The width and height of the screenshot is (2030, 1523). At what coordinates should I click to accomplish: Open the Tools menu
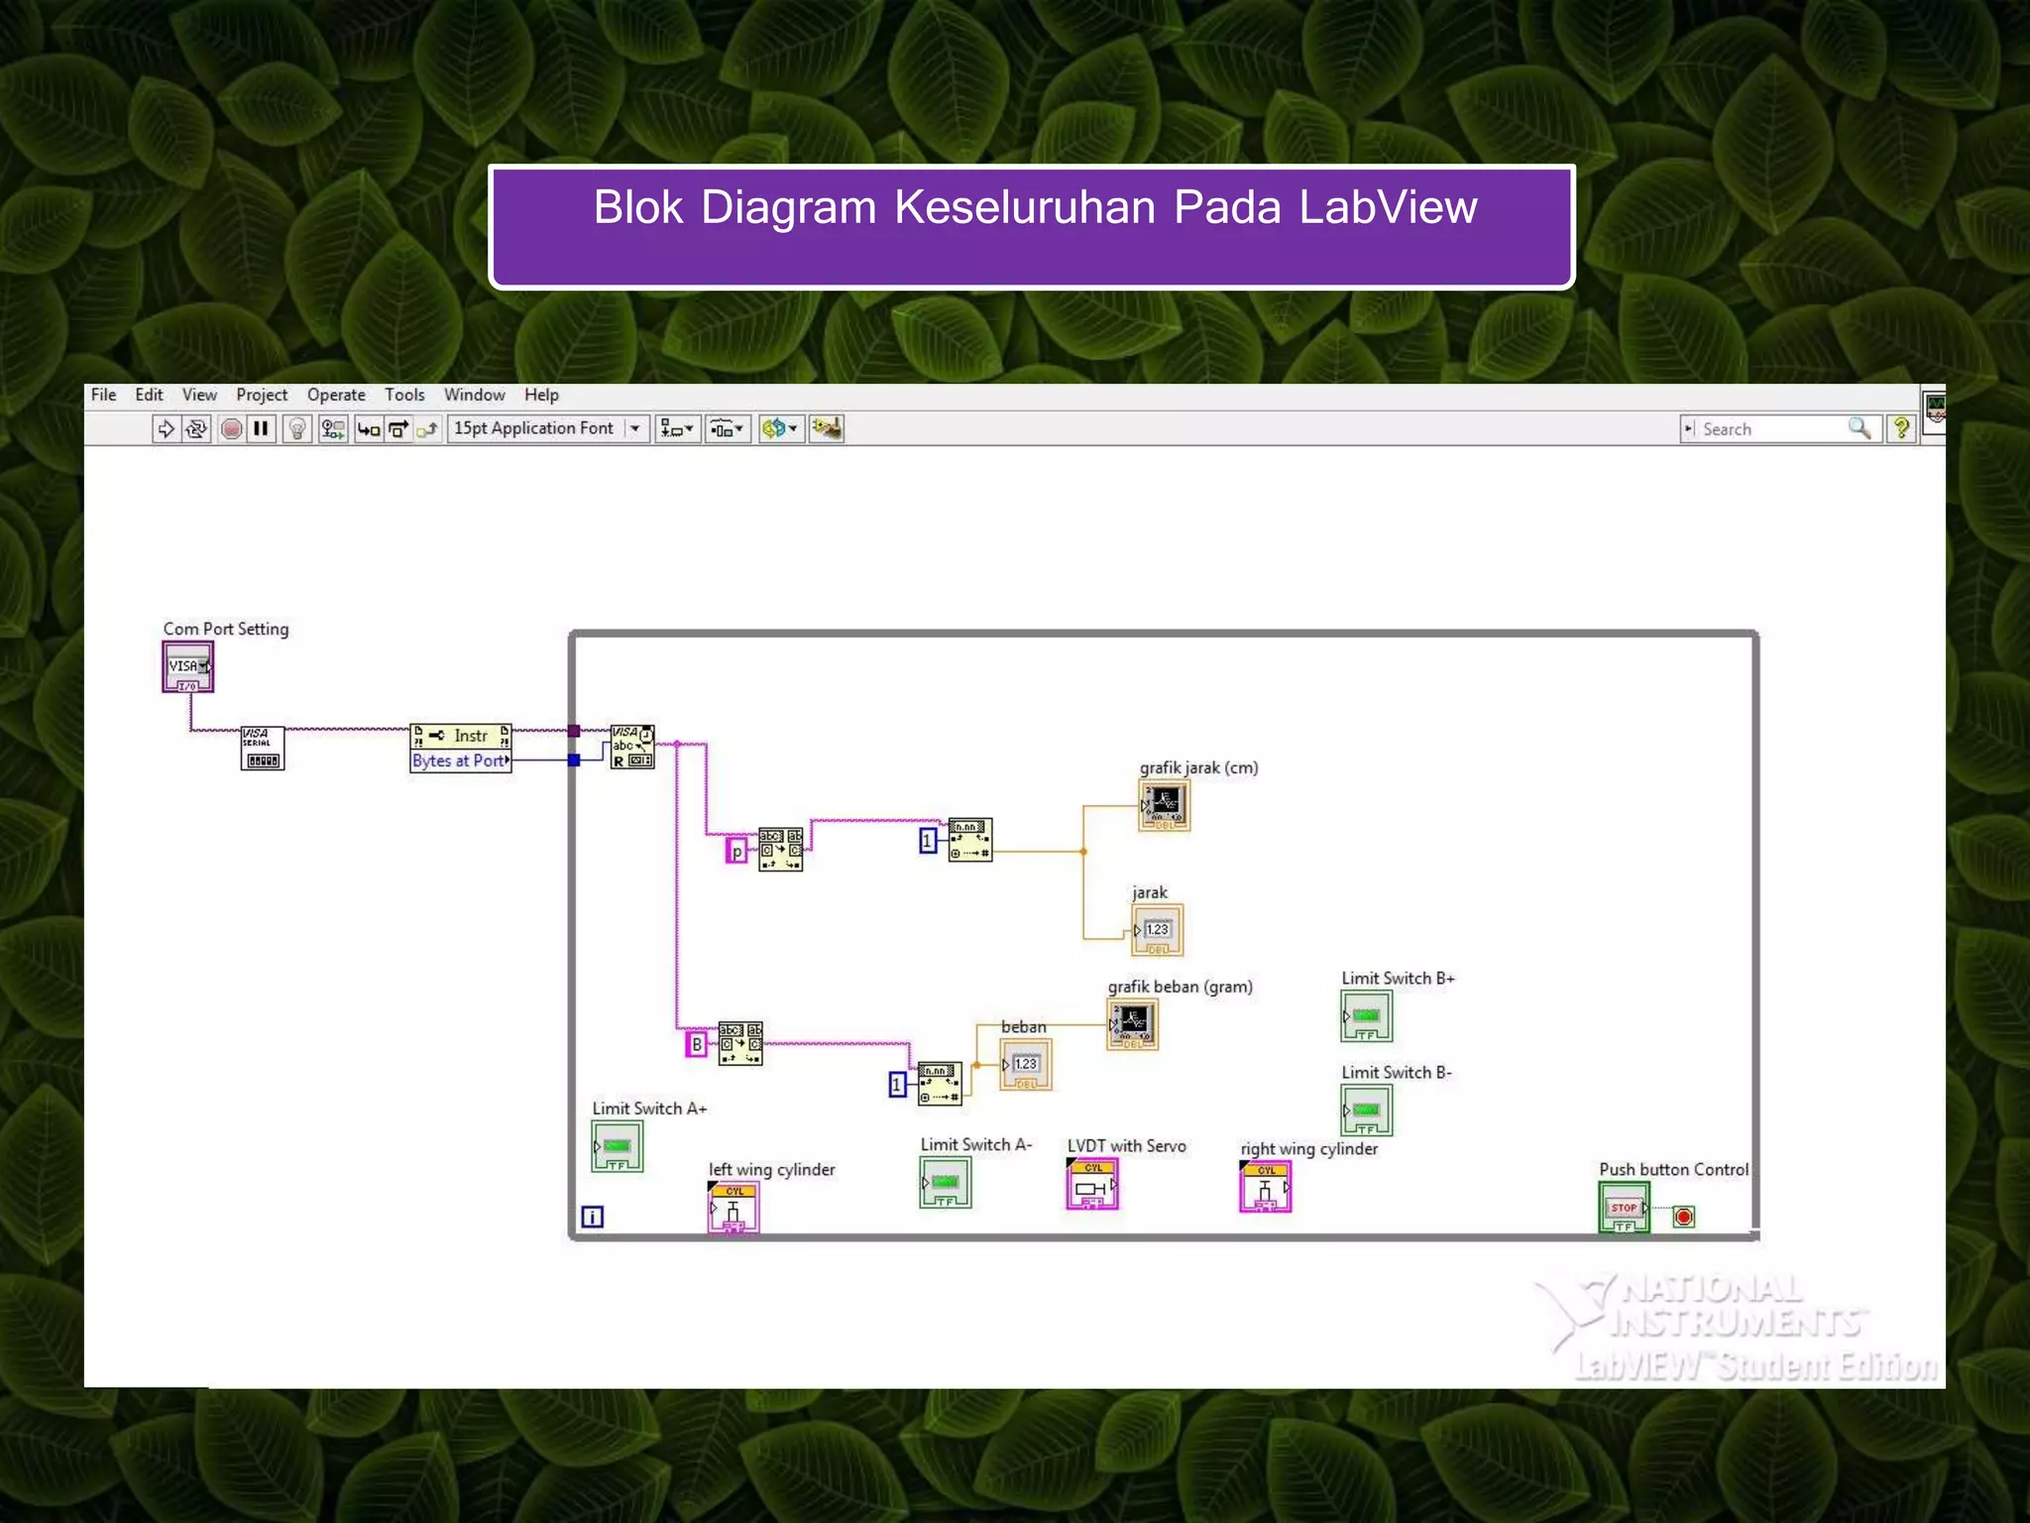(x=404, y=395)
